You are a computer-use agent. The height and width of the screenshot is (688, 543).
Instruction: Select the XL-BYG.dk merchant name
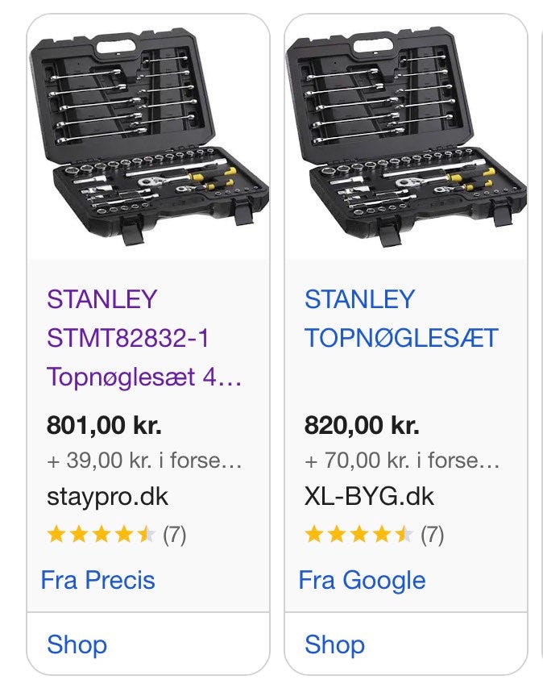(369, 496)
